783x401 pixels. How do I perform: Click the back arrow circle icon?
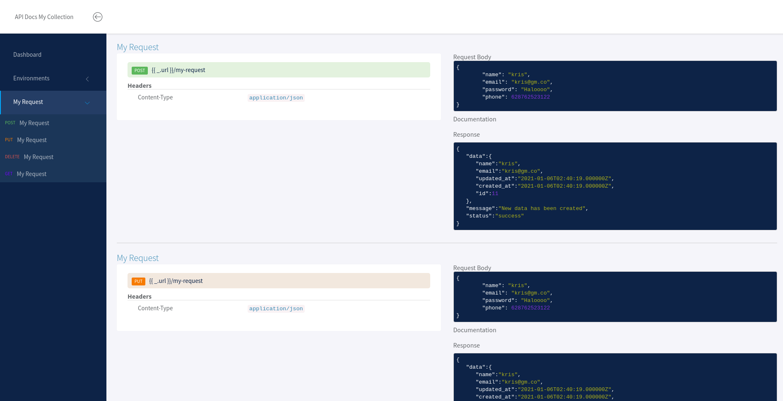[x=98, y=17]
